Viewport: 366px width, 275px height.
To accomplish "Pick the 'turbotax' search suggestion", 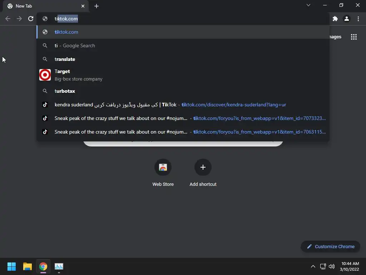I will 183,91.
